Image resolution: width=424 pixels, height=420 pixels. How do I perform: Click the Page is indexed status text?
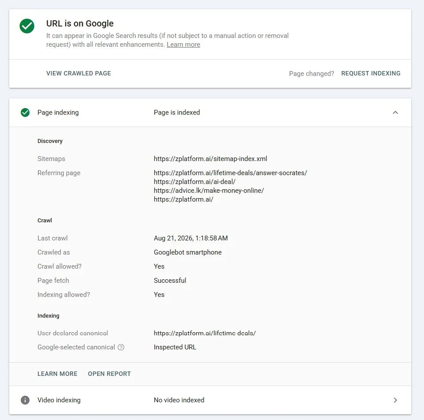[177, 112]
